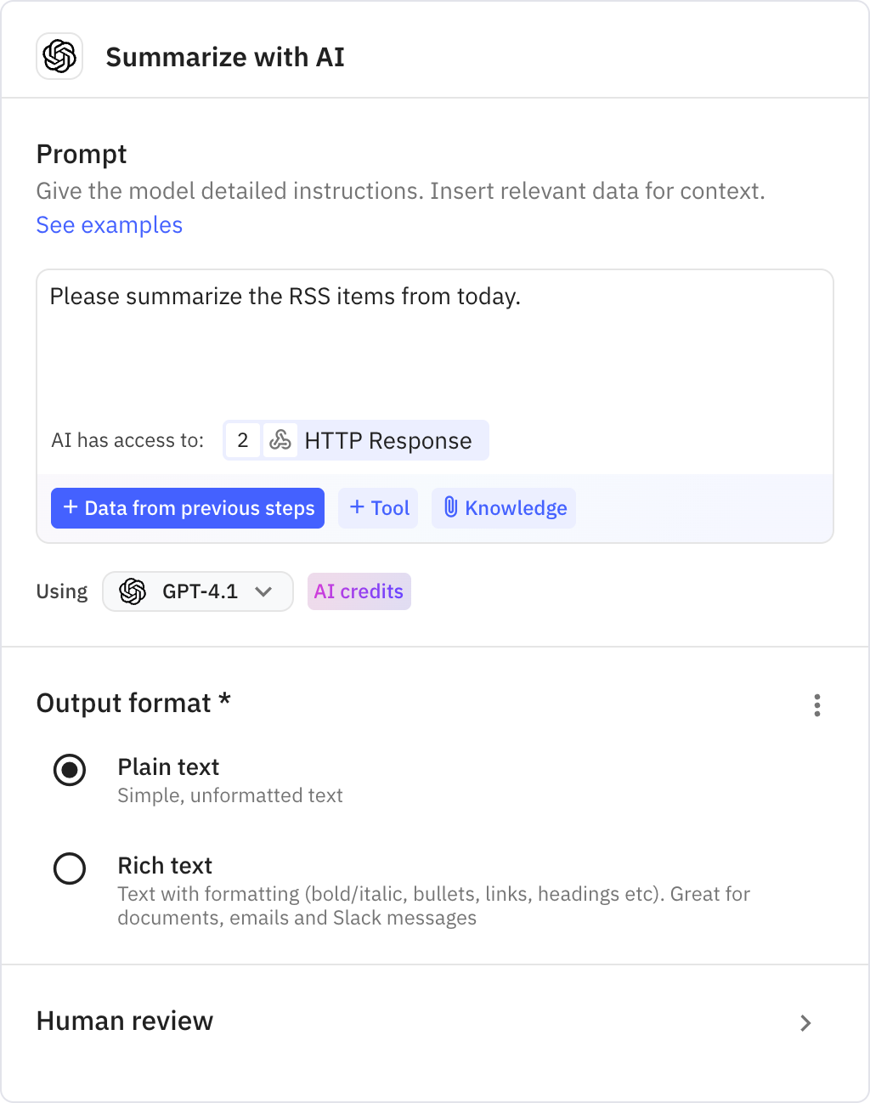This screenshot has height=1103, width=870.
Task: Click the plus icon on the Tool button
Action: tap(358, 507)
